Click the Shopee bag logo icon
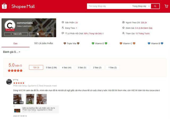 [x=4, y=6]
